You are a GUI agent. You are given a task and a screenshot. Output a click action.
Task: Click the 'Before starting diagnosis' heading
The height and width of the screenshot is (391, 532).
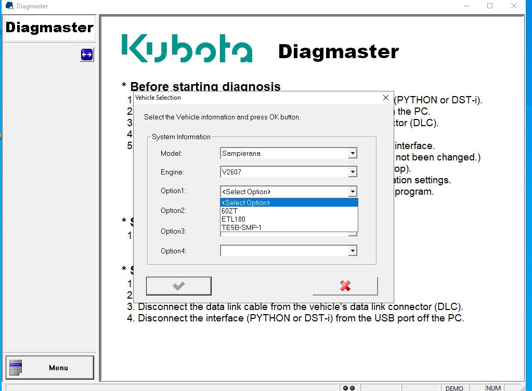(x=205, y=86)
